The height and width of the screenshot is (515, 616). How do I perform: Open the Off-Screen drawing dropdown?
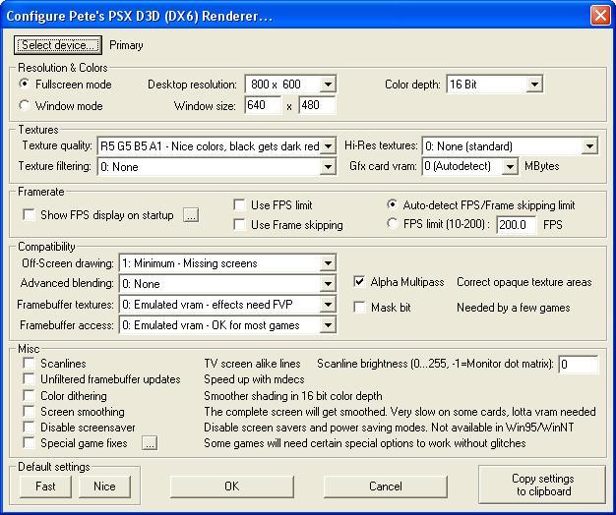coord(227,263)
